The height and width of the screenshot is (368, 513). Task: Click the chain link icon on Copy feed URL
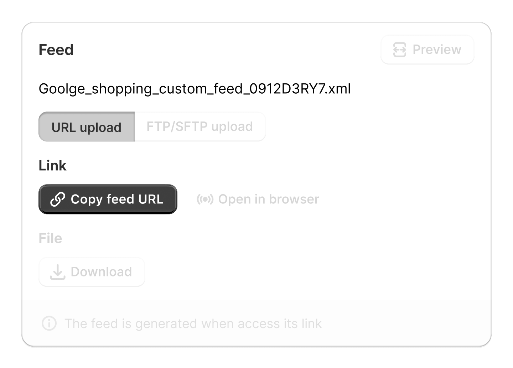click(58, 199)
